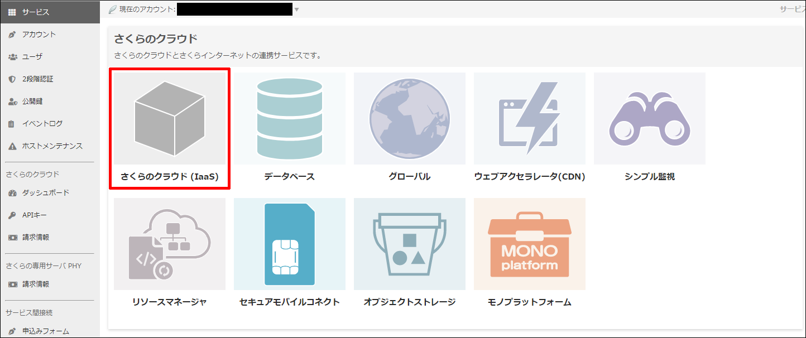The width and height of the screenshot is (806, 338).
Task: Click the warning triangle icon beside ホストメンテナンス
Action: tap(12, 146)
